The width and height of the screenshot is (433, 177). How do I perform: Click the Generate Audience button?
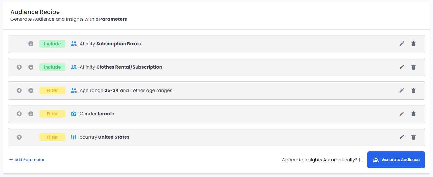[x=396, y=160]
